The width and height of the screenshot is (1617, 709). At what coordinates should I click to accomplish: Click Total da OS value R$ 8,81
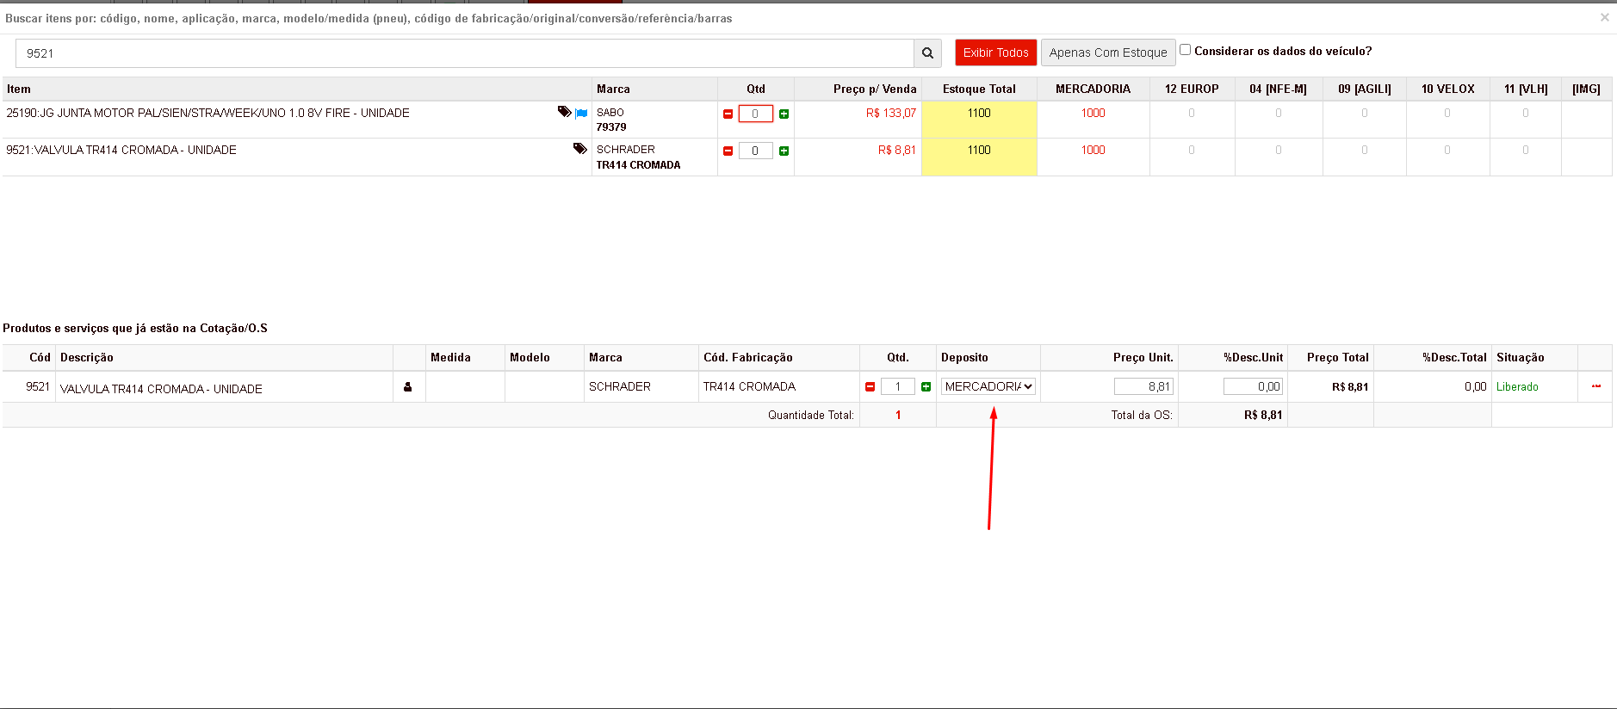pyautogui.click(x=1263, y=415)
